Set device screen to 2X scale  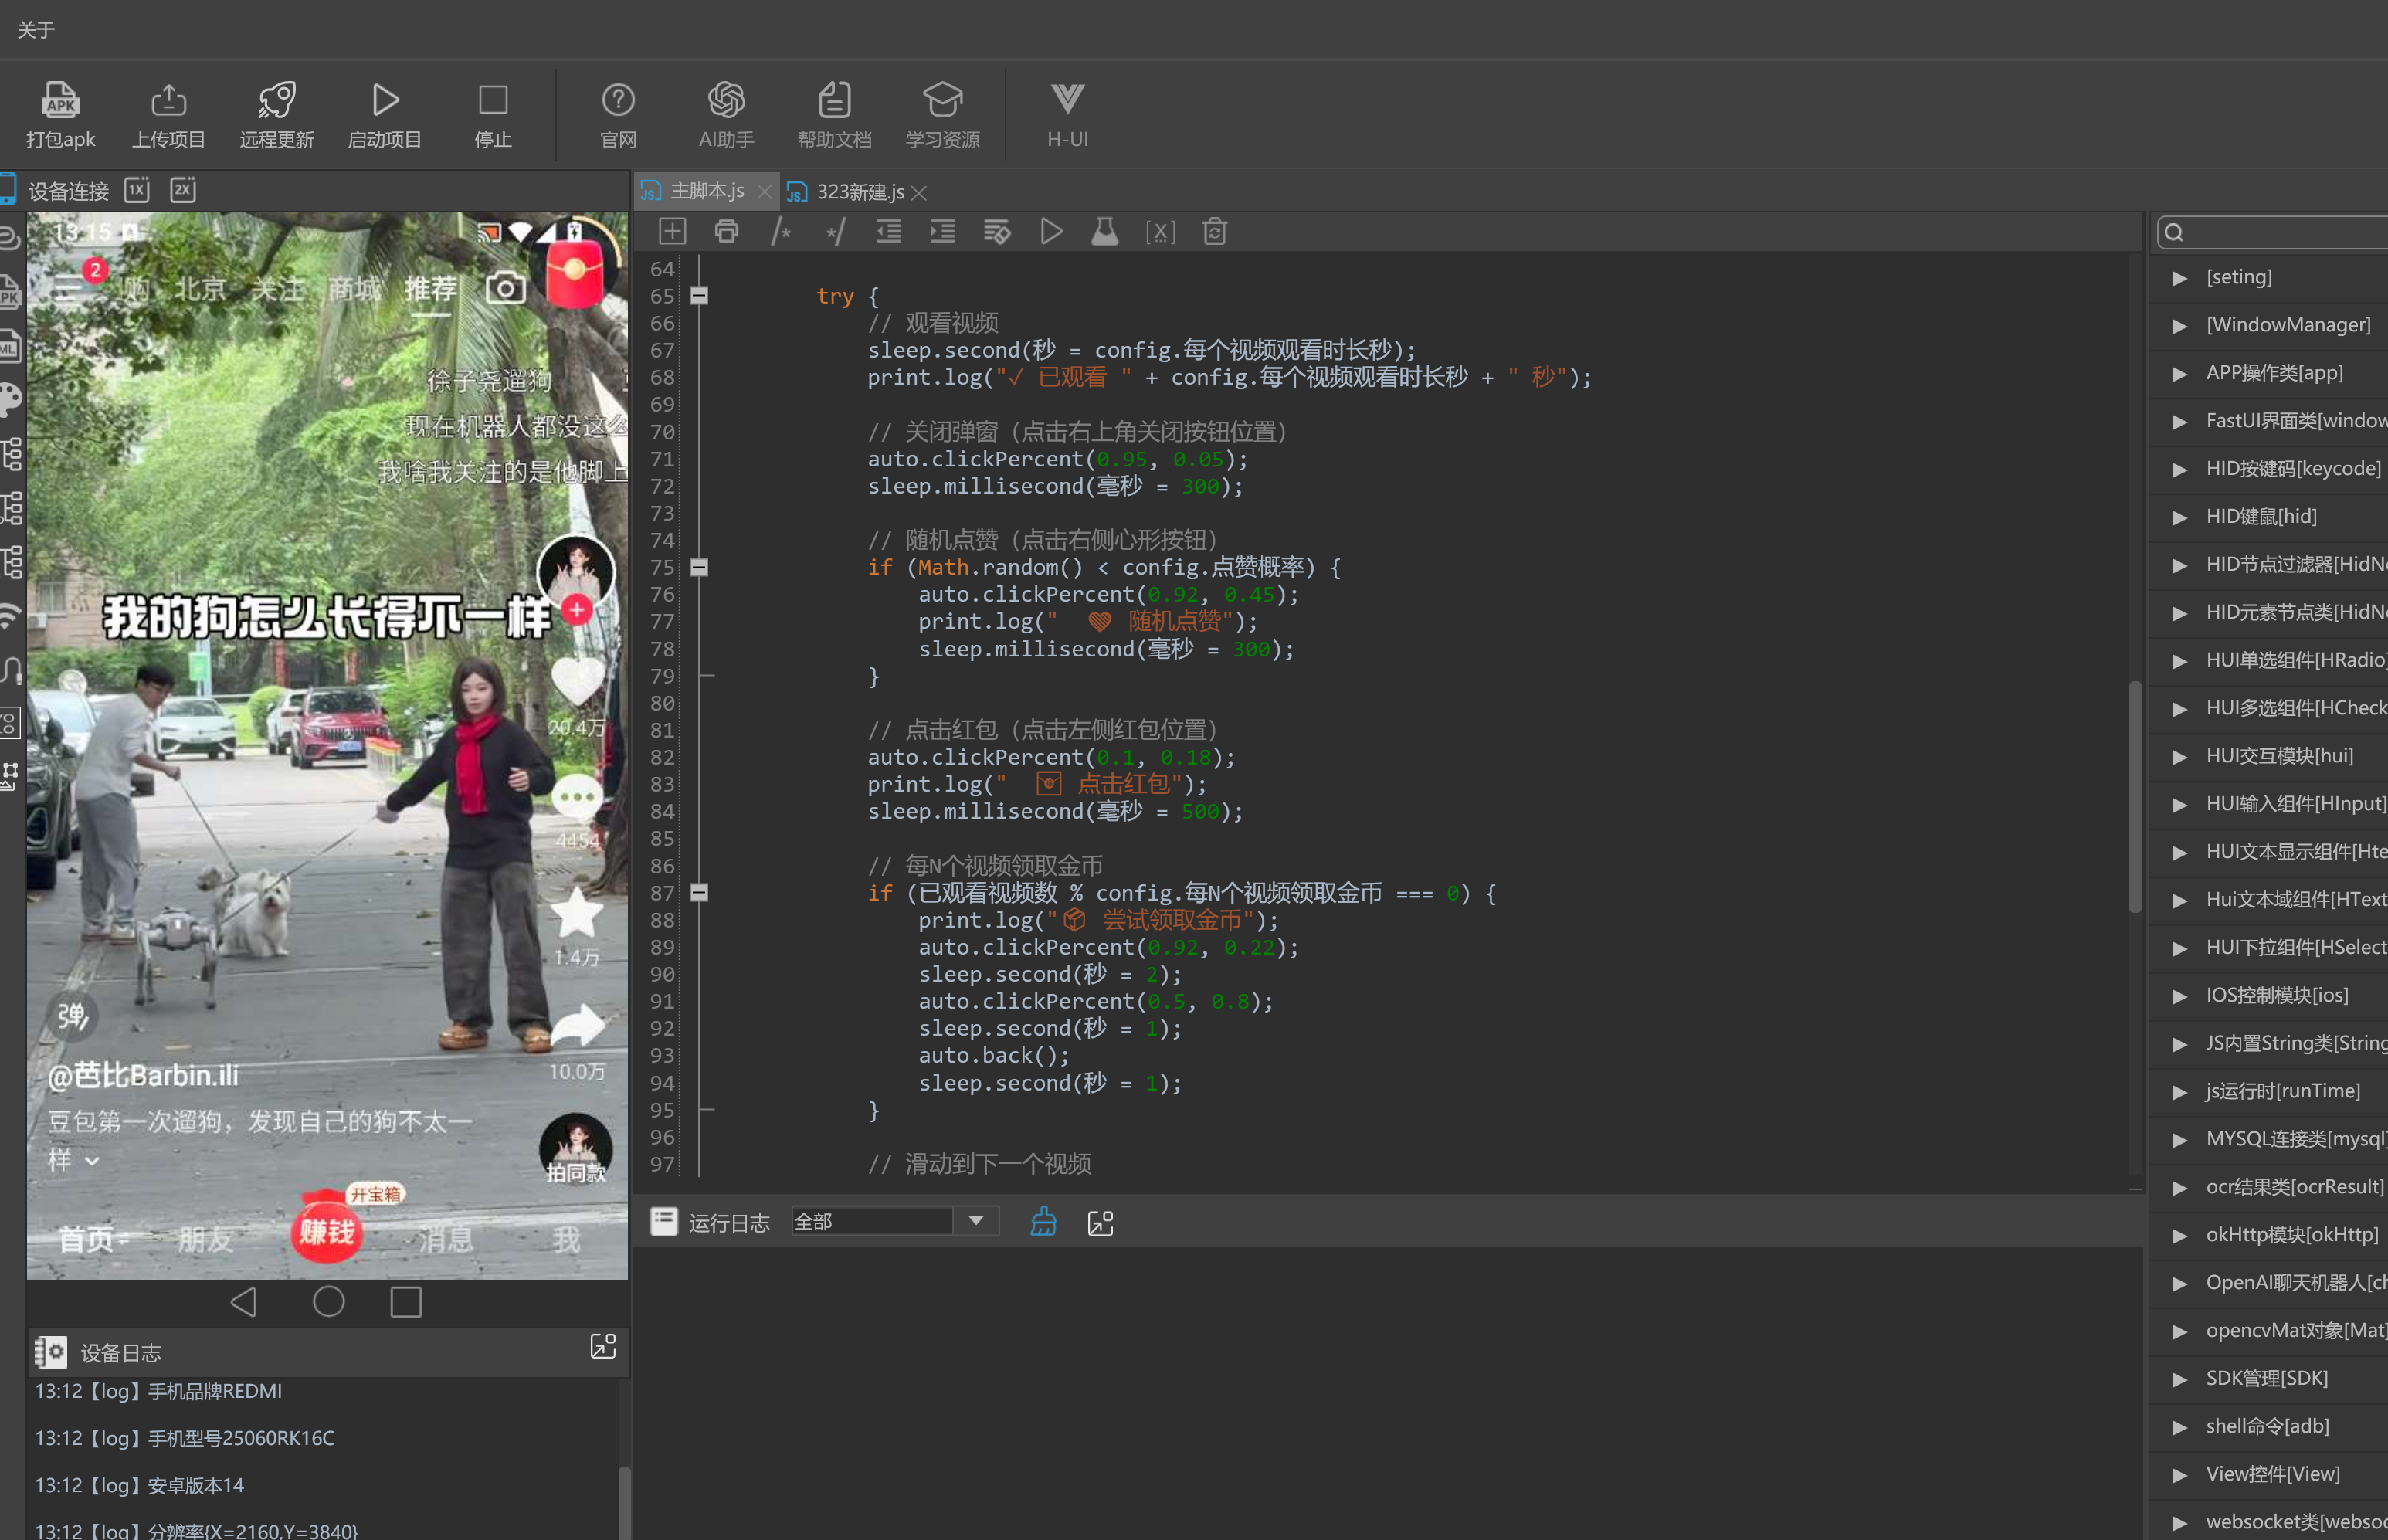pyautogui.click(x=183, y=190)
